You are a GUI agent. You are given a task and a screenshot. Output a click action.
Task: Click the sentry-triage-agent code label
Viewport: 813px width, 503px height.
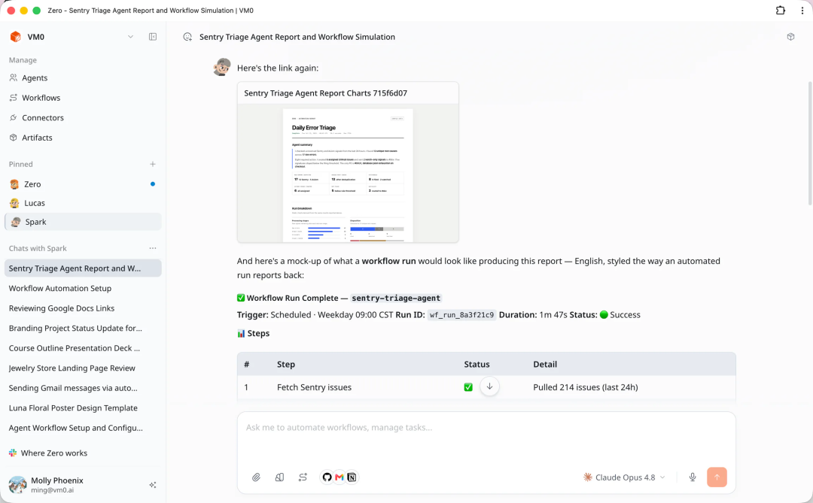[x=396, y=298]
